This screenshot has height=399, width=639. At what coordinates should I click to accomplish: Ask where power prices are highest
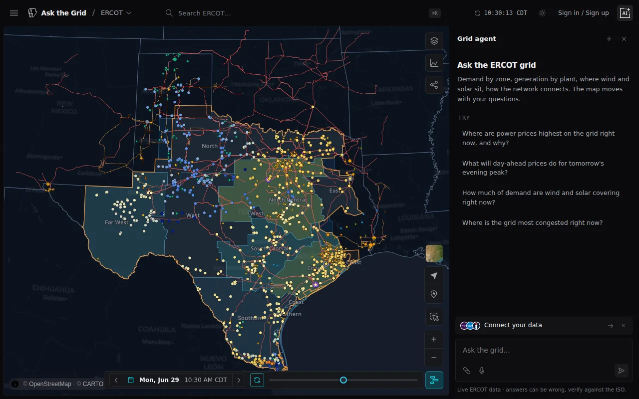[x=544, y=138]
